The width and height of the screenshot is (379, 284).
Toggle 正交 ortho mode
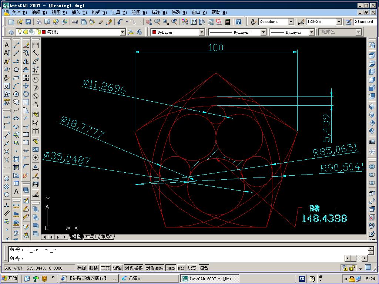105,268
